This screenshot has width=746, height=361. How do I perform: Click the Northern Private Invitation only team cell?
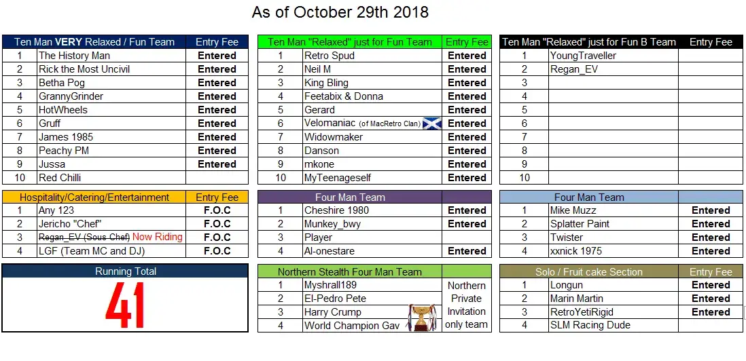[467, 305]
